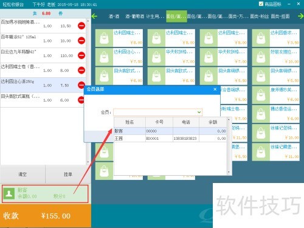Remove the 13.50 rum item from cart
The height and width of the screenshot is (228, 304).
pos(81,26)
